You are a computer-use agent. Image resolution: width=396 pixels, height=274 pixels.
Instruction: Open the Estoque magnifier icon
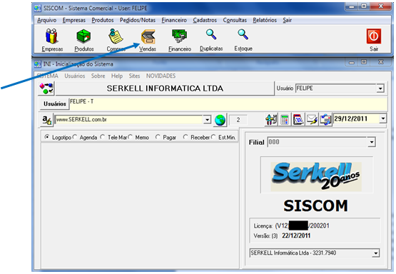coord(243,34)
